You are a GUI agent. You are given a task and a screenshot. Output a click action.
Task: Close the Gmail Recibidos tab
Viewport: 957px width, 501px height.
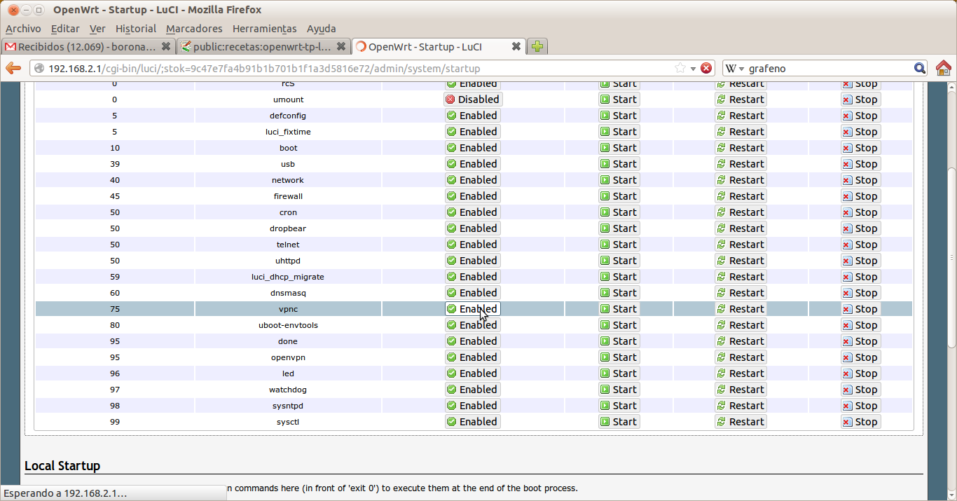(x=166, y=46)
